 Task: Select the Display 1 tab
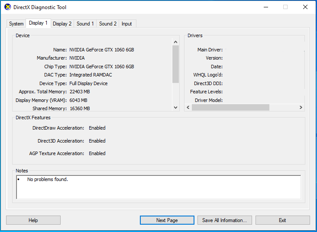click(x=38, y=23)
